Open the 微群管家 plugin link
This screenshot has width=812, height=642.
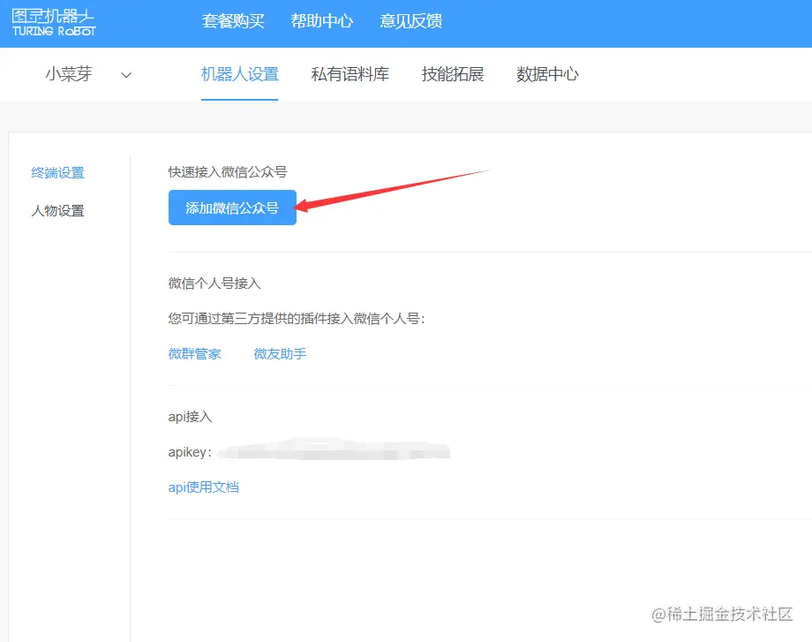194,353
